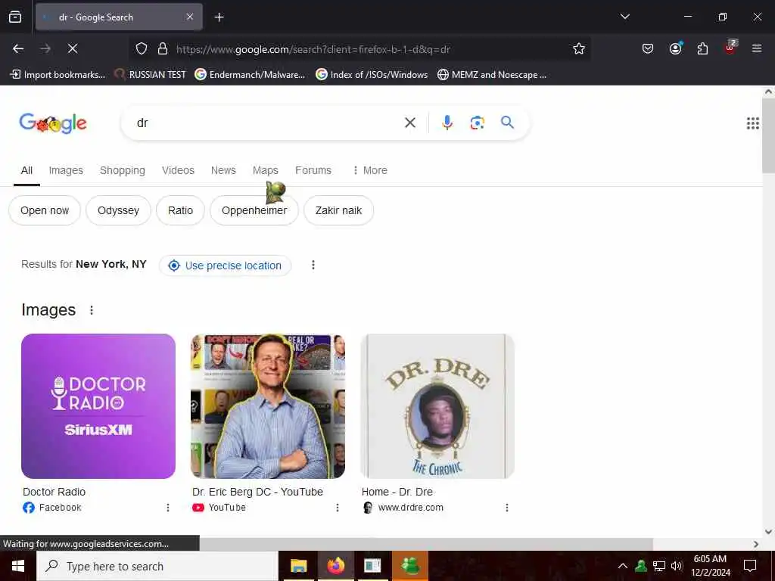Open Dr. Dre result options menu
This screenshot has width=775, height=581.
(507, 508)
